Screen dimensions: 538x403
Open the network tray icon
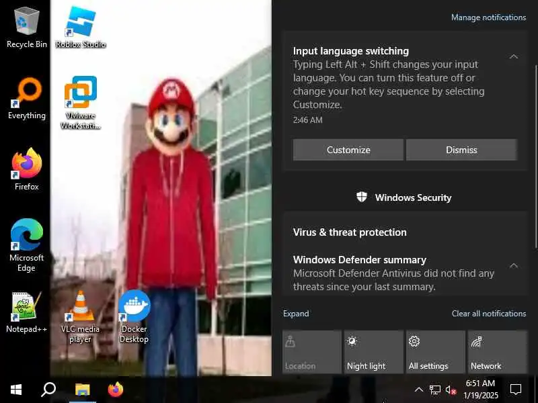[x=434, y=390]
